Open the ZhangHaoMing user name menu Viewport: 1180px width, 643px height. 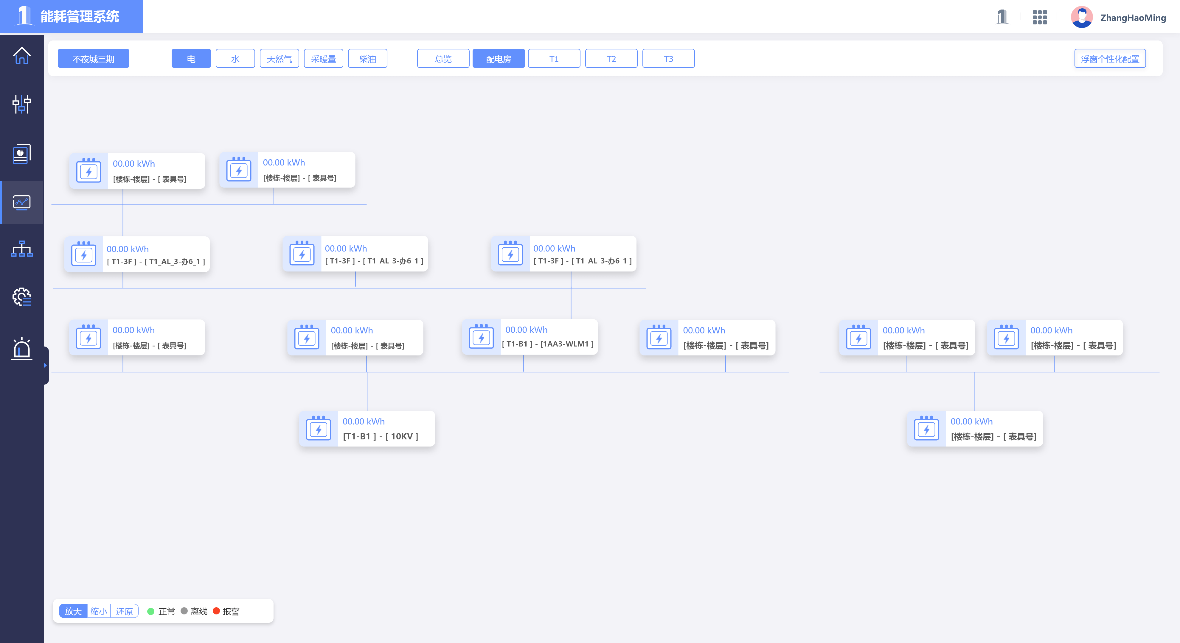(1133, 18)
